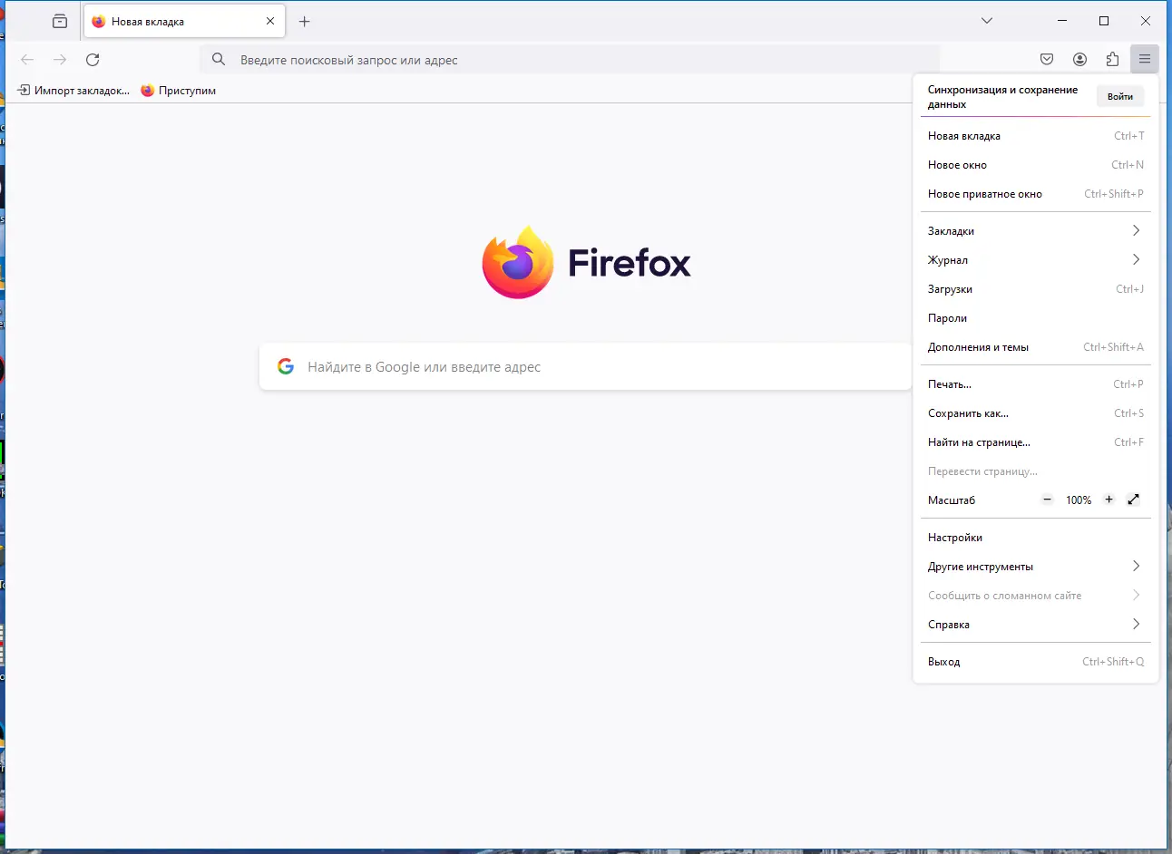Maximize the Firefox window

coord(1104,21)
